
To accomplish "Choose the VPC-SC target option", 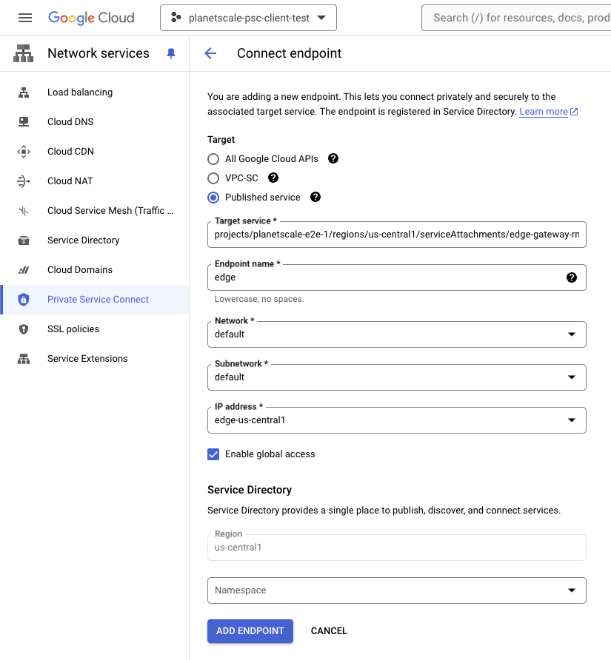I will pyautogui.click(x=213, y=178).
